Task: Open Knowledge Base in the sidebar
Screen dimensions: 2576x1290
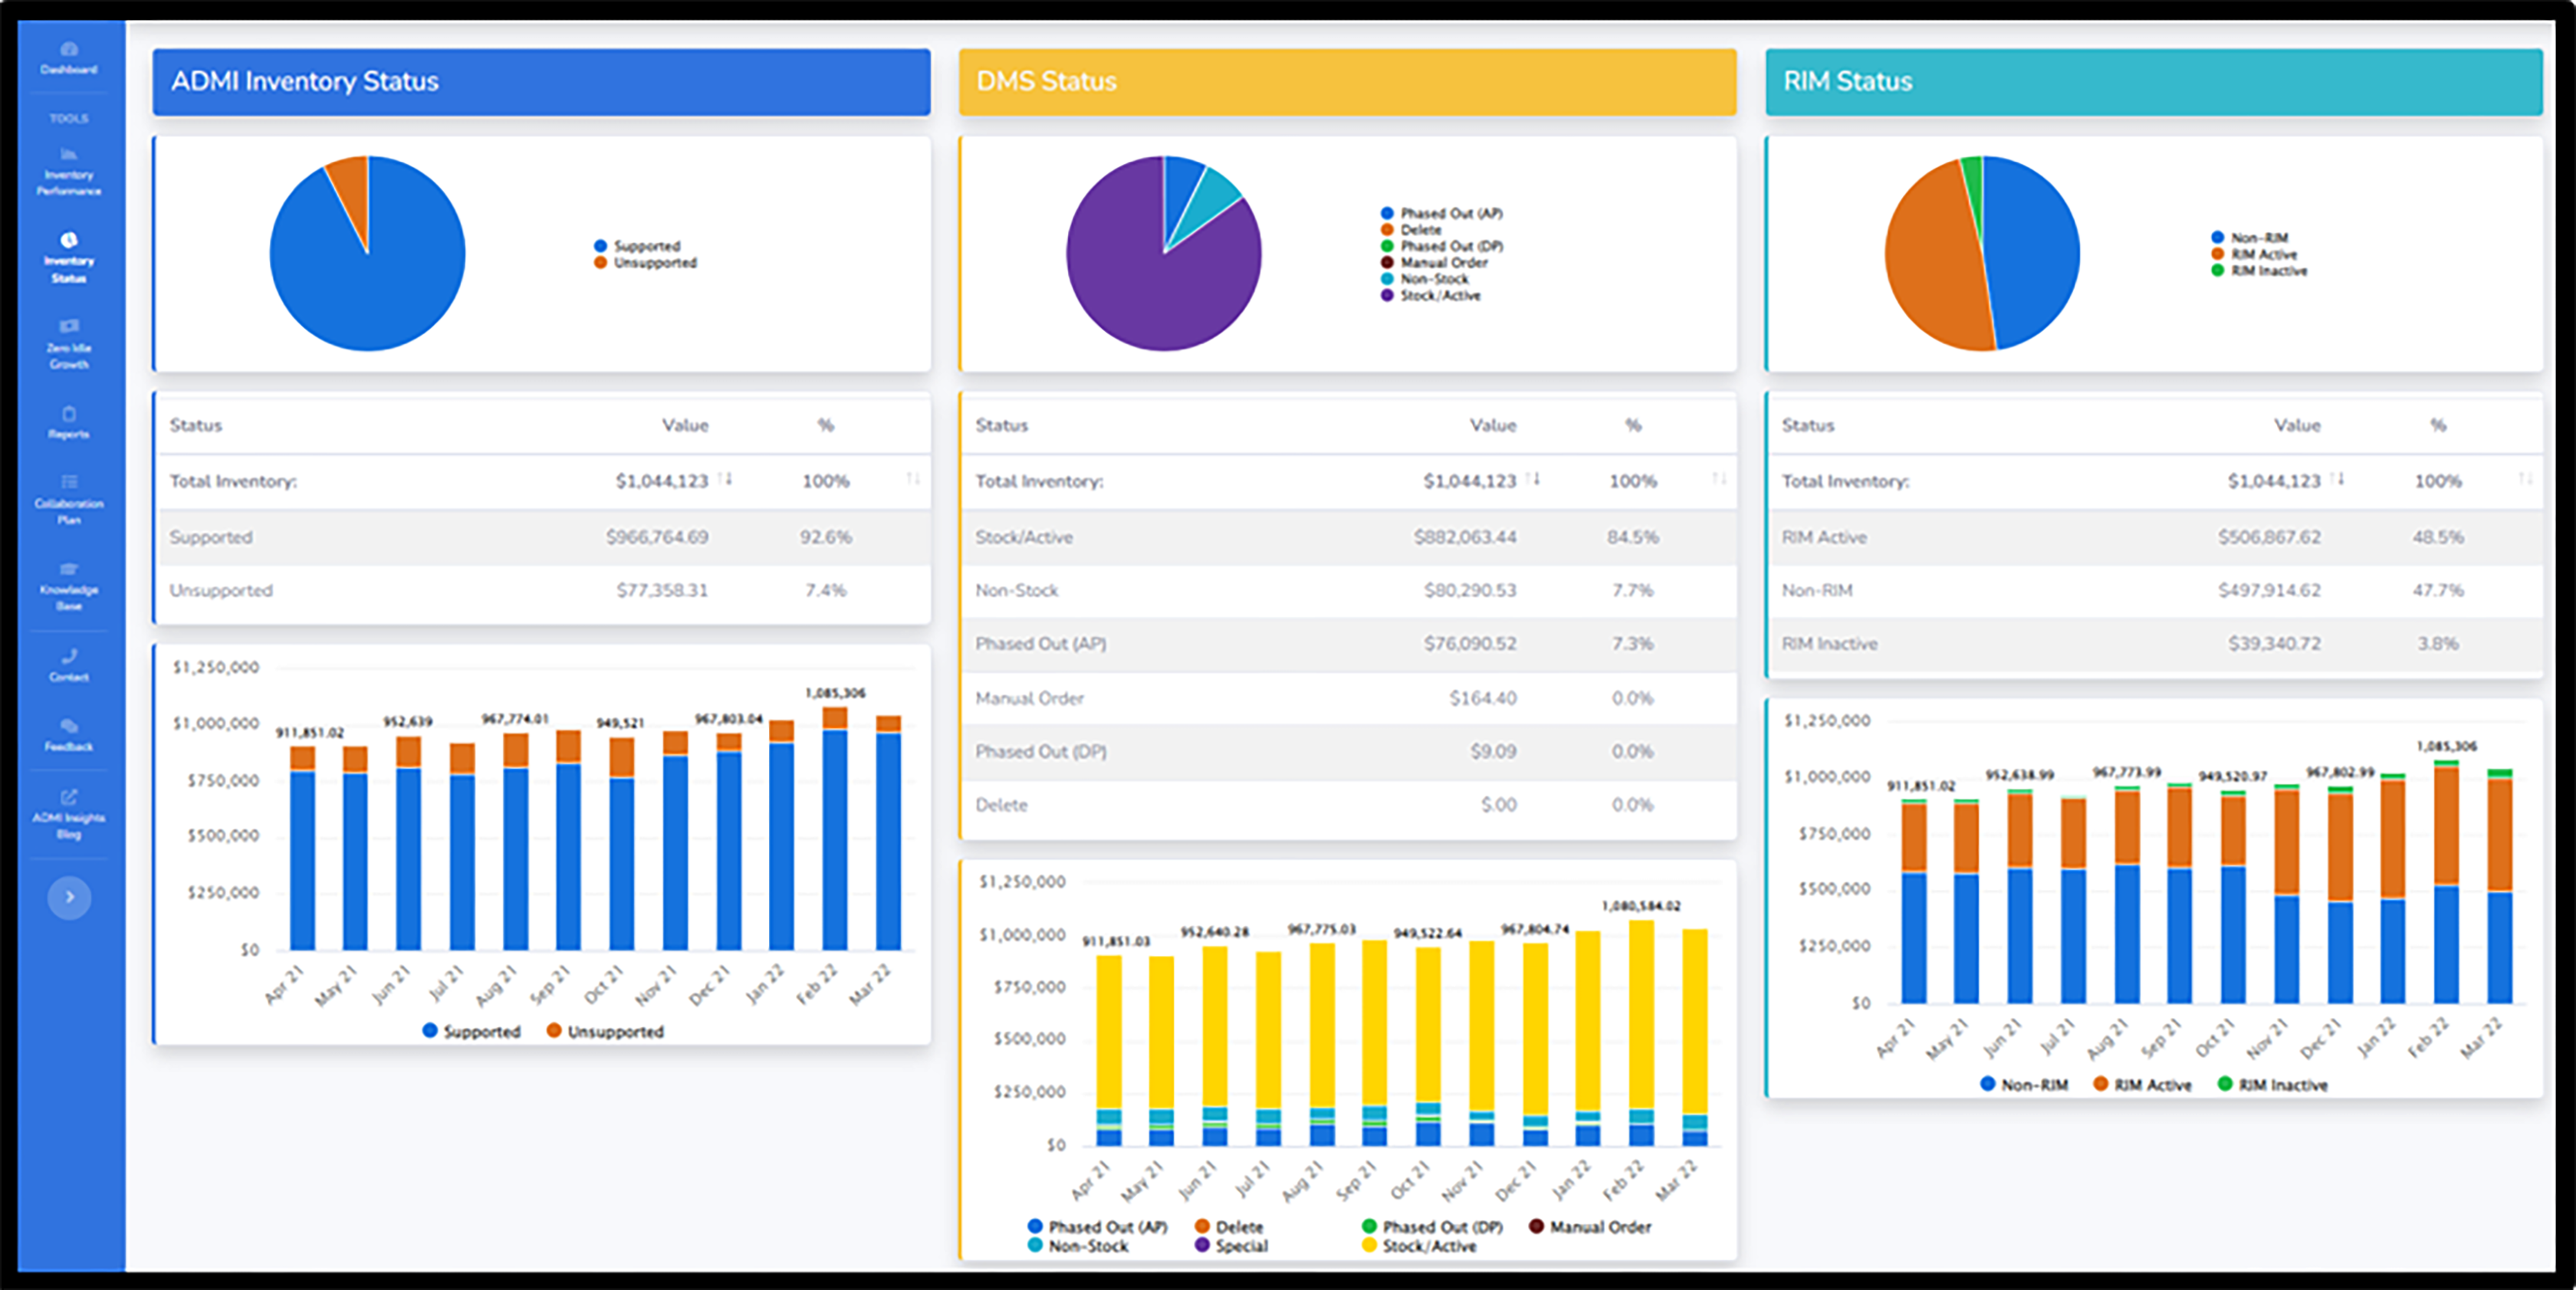Action: tap(68, 586)
